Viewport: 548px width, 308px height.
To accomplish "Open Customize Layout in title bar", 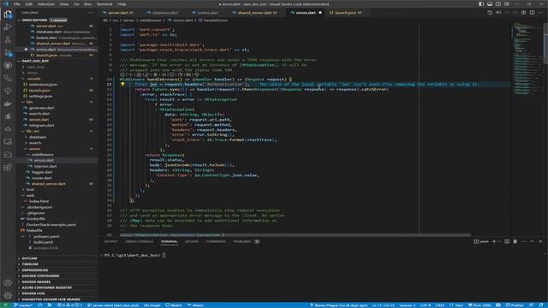I will (x=507, y=4).
